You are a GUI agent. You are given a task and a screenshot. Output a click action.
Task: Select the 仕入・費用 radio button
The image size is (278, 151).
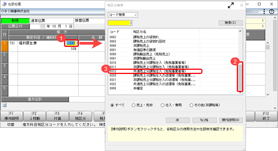pos(162,105)
